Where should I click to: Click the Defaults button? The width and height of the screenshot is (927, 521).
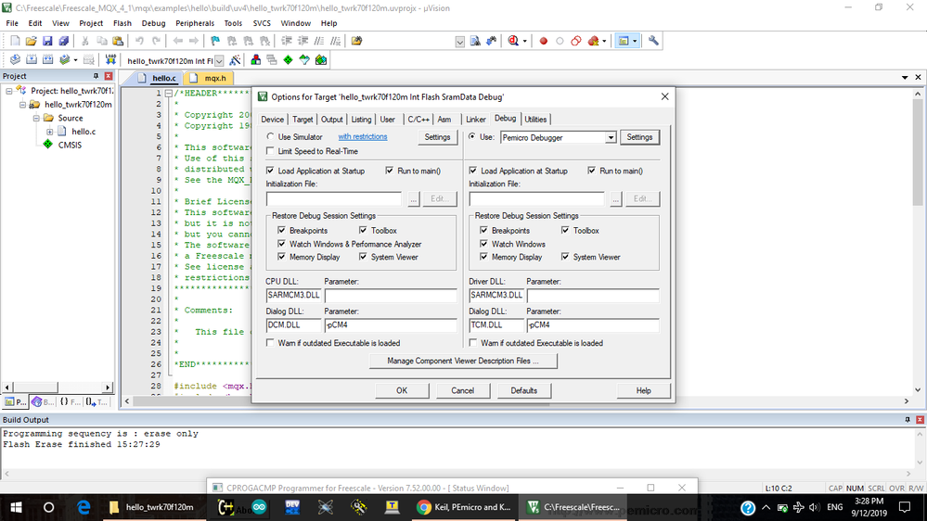(523, 390)
